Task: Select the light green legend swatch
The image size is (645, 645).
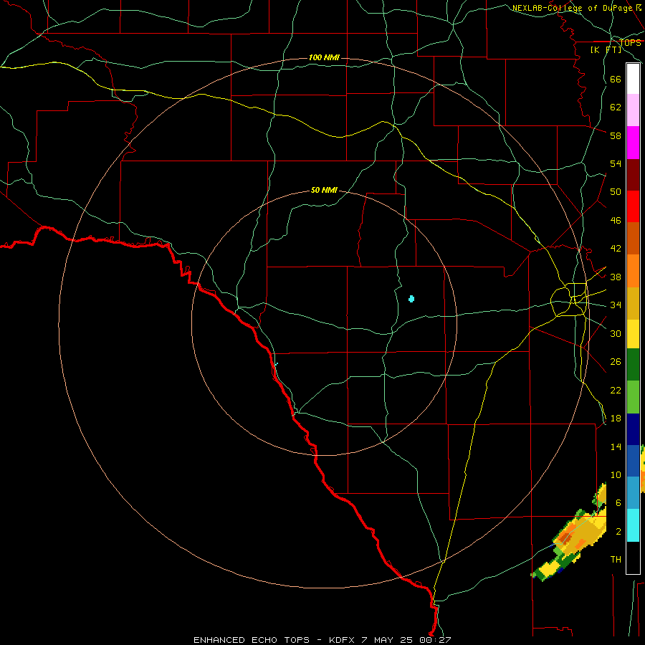Action: point(633,397)
